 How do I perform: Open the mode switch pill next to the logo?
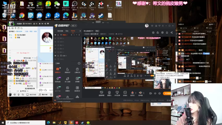click(x=74, y=26)
